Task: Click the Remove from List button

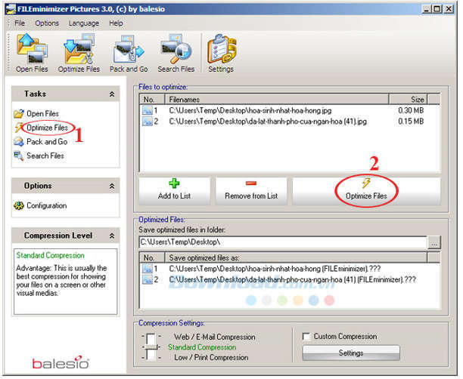Action: tap(251, 191)
